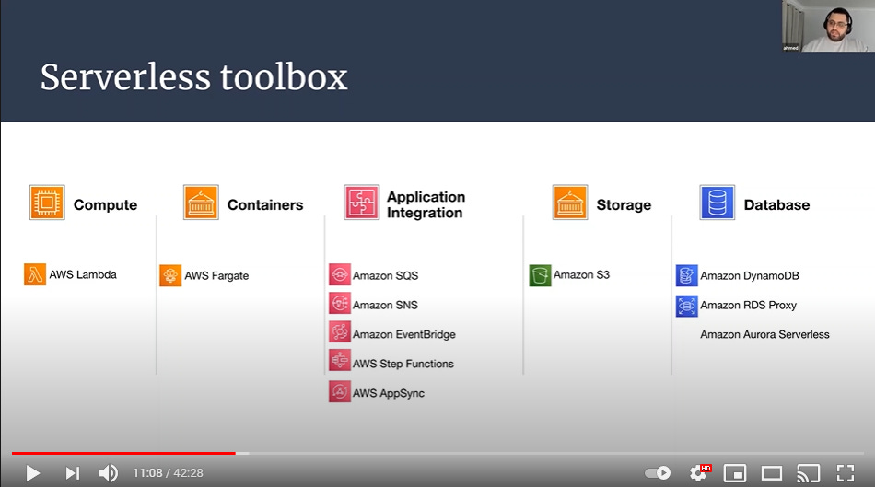The width and height of the screenshot is (875, 487).
Task: Click the Containers category icon
Action: coord(201,202)
